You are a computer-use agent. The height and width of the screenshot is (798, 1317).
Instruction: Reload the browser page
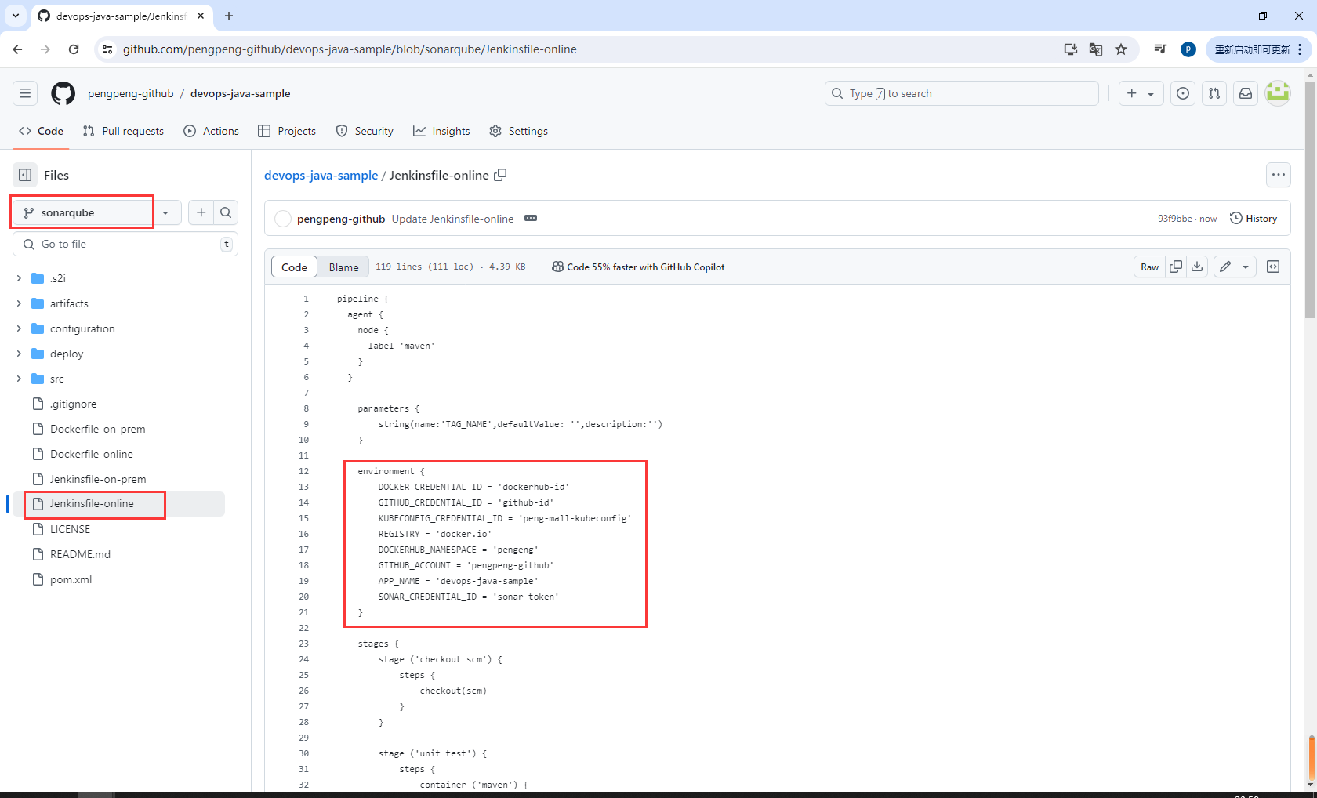pyautogui.click(x=74, y=49)
